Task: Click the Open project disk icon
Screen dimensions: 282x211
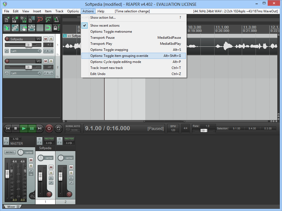Action: tap(15, 20)
